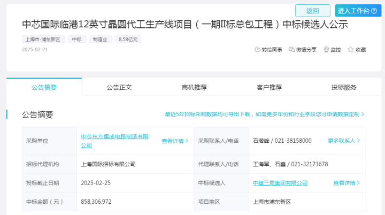Screen dimensions: 385x215
Task: Click the 项目地区 label cell
Action: [x=221, y=202]
